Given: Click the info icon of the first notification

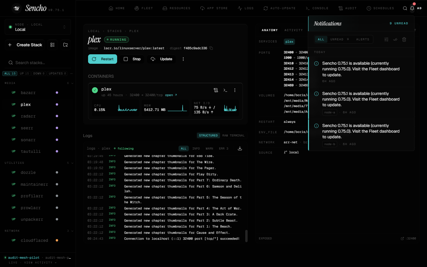Looking at the screenshot, I should [316, 63].
